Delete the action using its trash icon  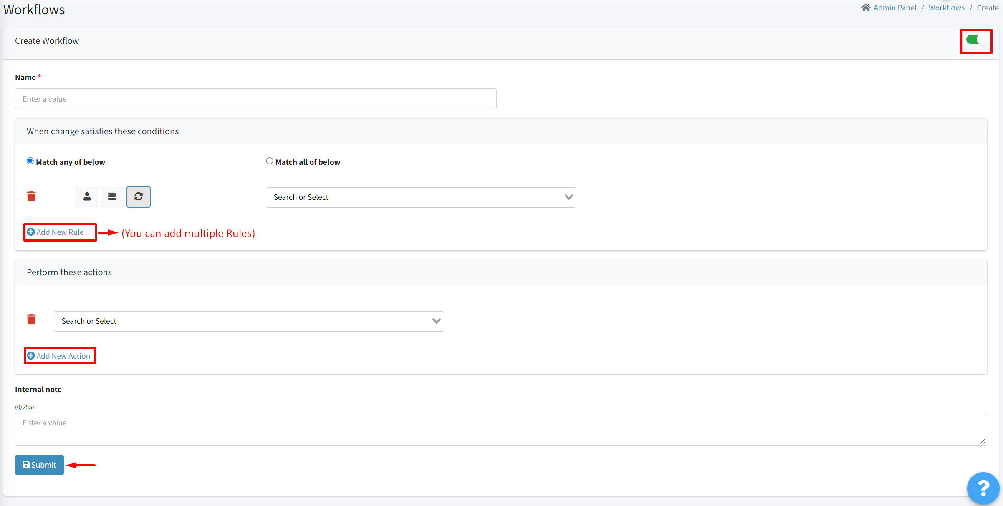click(31, 319)
